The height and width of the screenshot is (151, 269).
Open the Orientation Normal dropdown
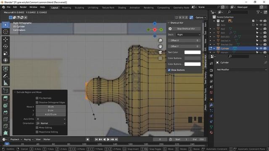(x=51, y=123)
